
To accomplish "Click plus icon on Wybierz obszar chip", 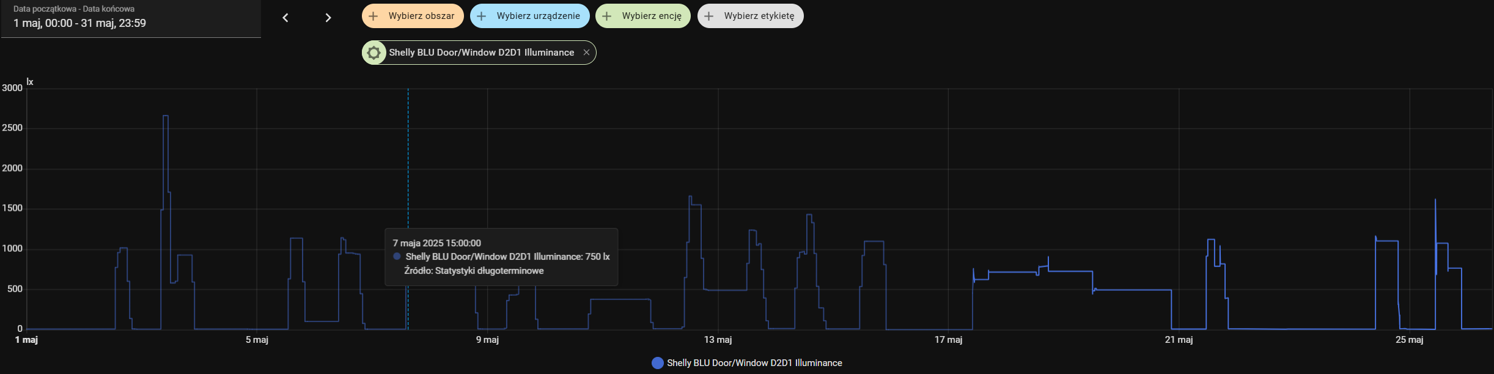I will tap(373, 16).
